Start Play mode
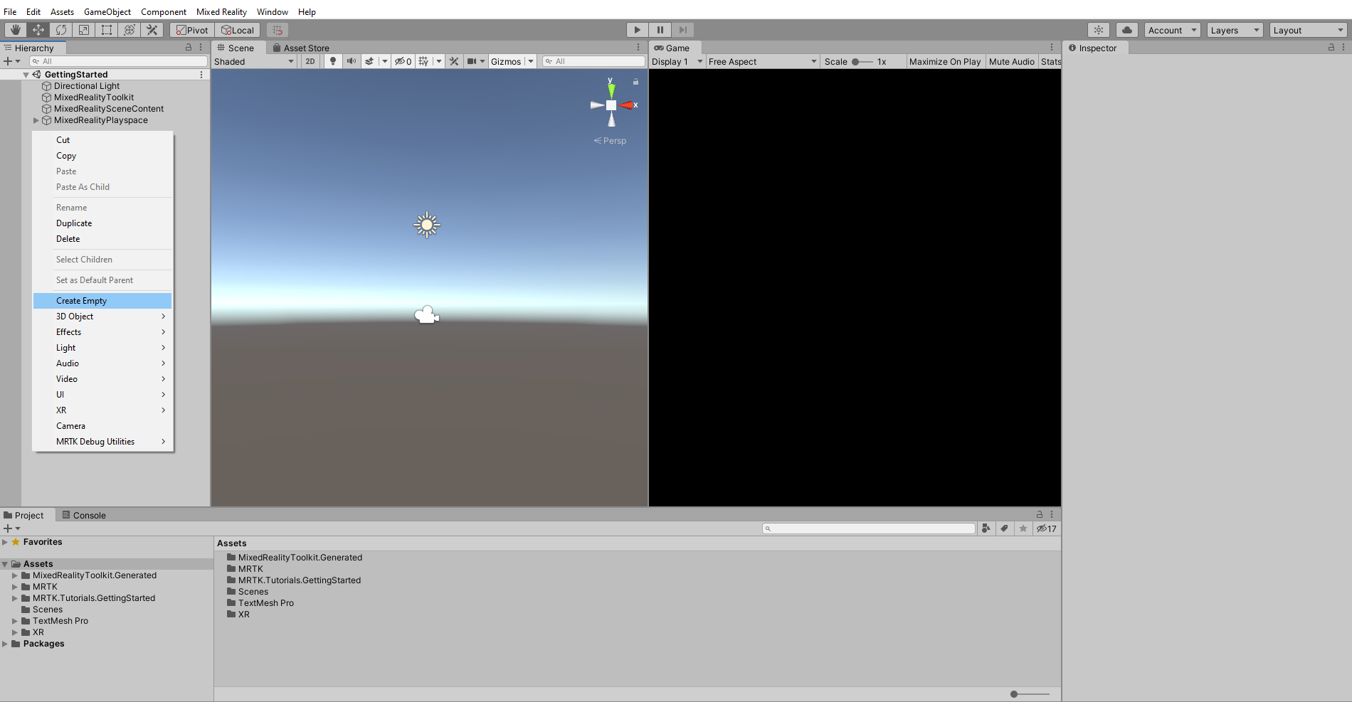 [638, 30]
